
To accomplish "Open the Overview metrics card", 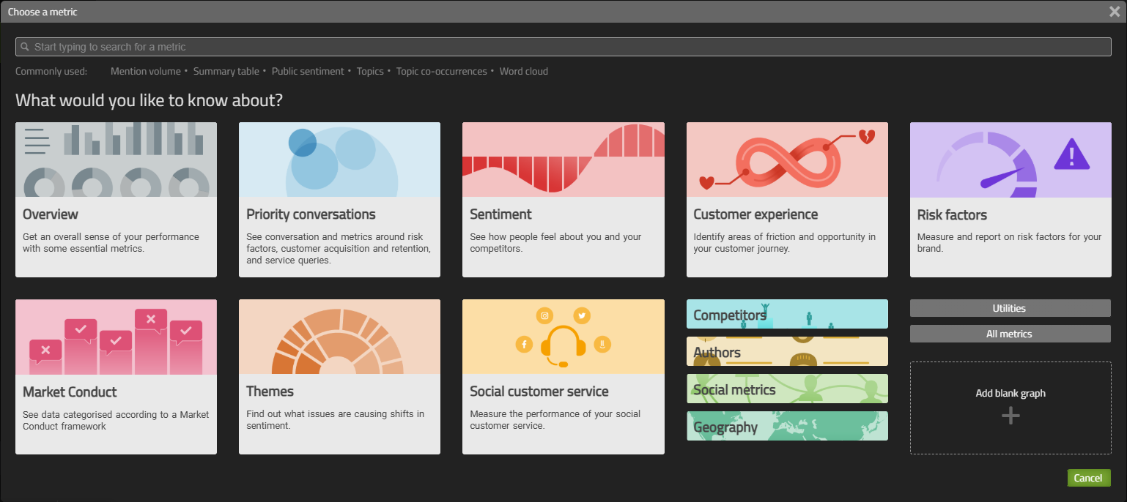I will 116,200.
